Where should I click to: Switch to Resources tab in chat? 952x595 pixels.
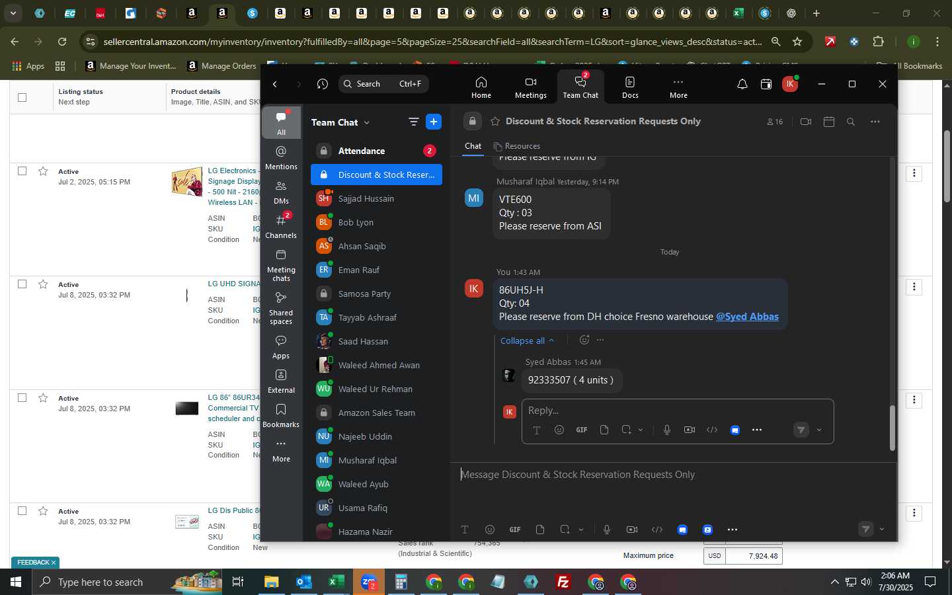coord(516,146)
